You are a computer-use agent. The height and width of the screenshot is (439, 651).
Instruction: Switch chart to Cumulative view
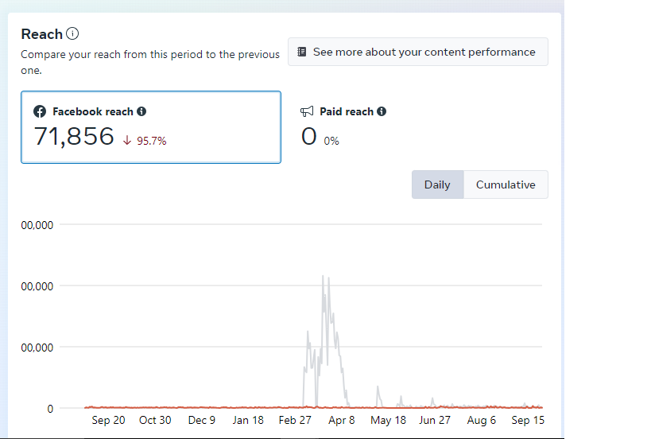[506, 185]
